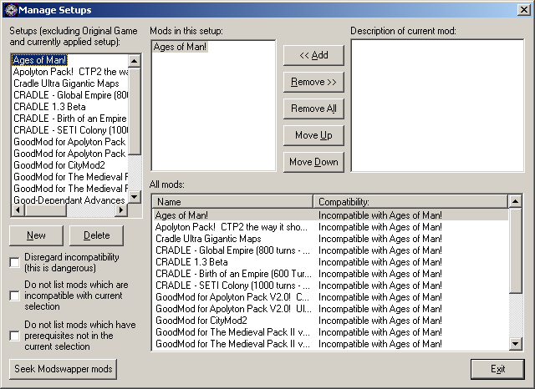Sort All mods by Name column header

click(233, 201)
